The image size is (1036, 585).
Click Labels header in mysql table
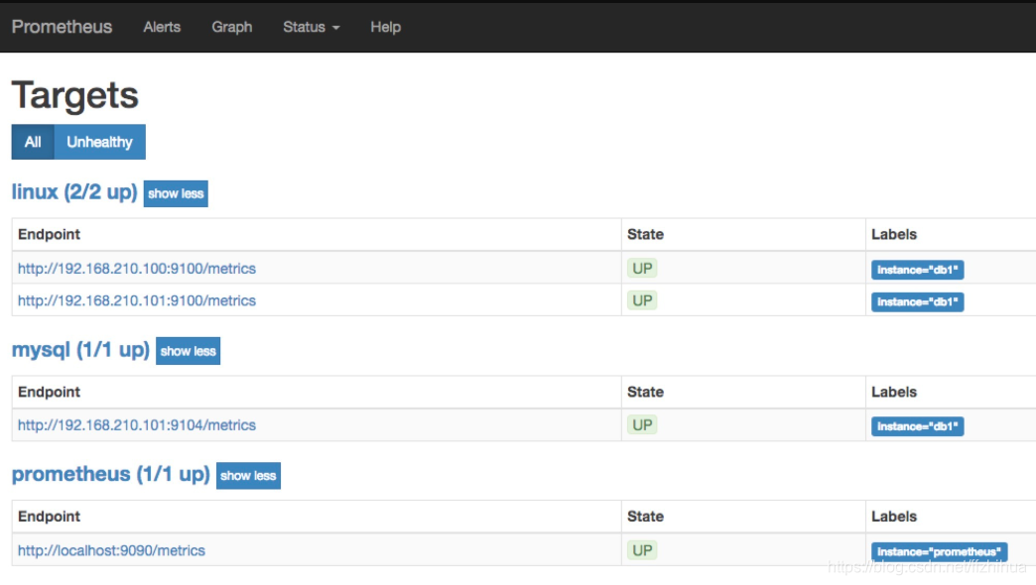(894, 393)
